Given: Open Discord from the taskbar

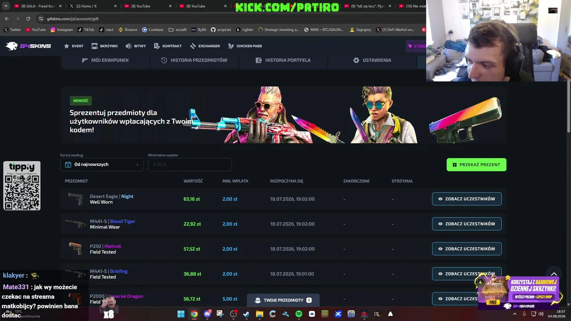Looking at the screenshot, I should 207,314.
